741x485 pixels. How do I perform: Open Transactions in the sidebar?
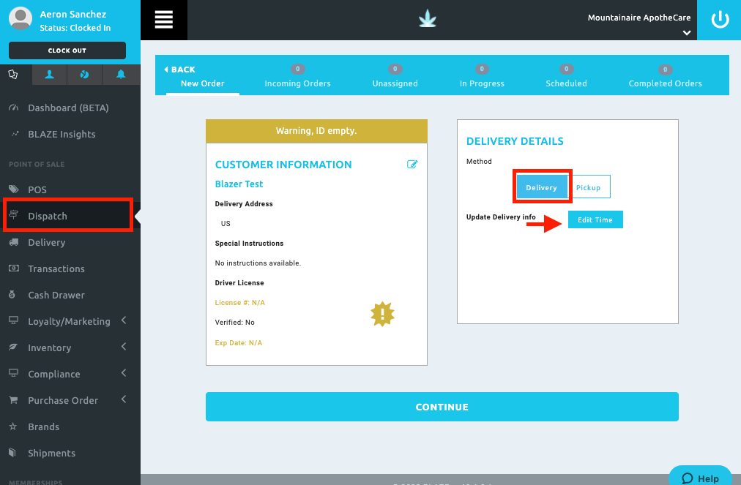56,268
